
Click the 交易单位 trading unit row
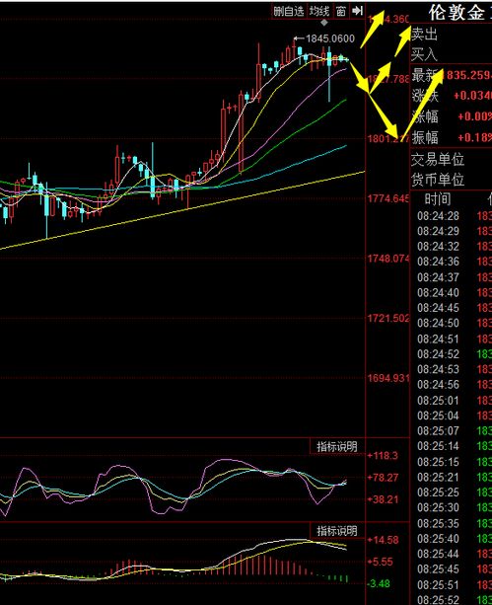452,160
